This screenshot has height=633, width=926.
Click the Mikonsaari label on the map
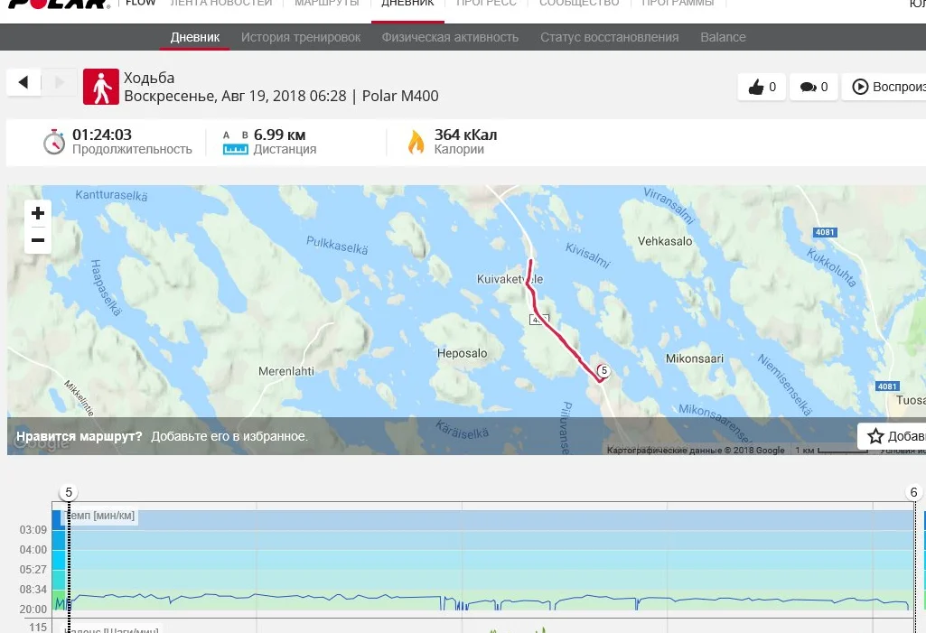point(695,358)
